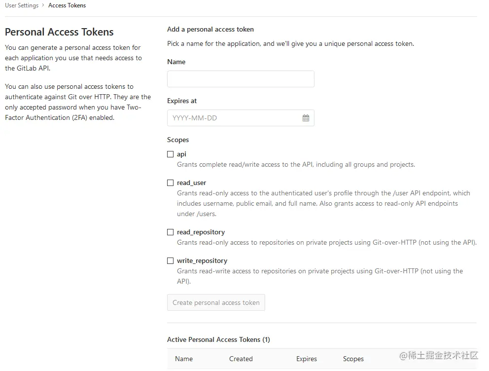The height and width of the screenshot is (371, 489).
Task: Select the Access Tokens breadcrumb item
Action: (67, 5)
